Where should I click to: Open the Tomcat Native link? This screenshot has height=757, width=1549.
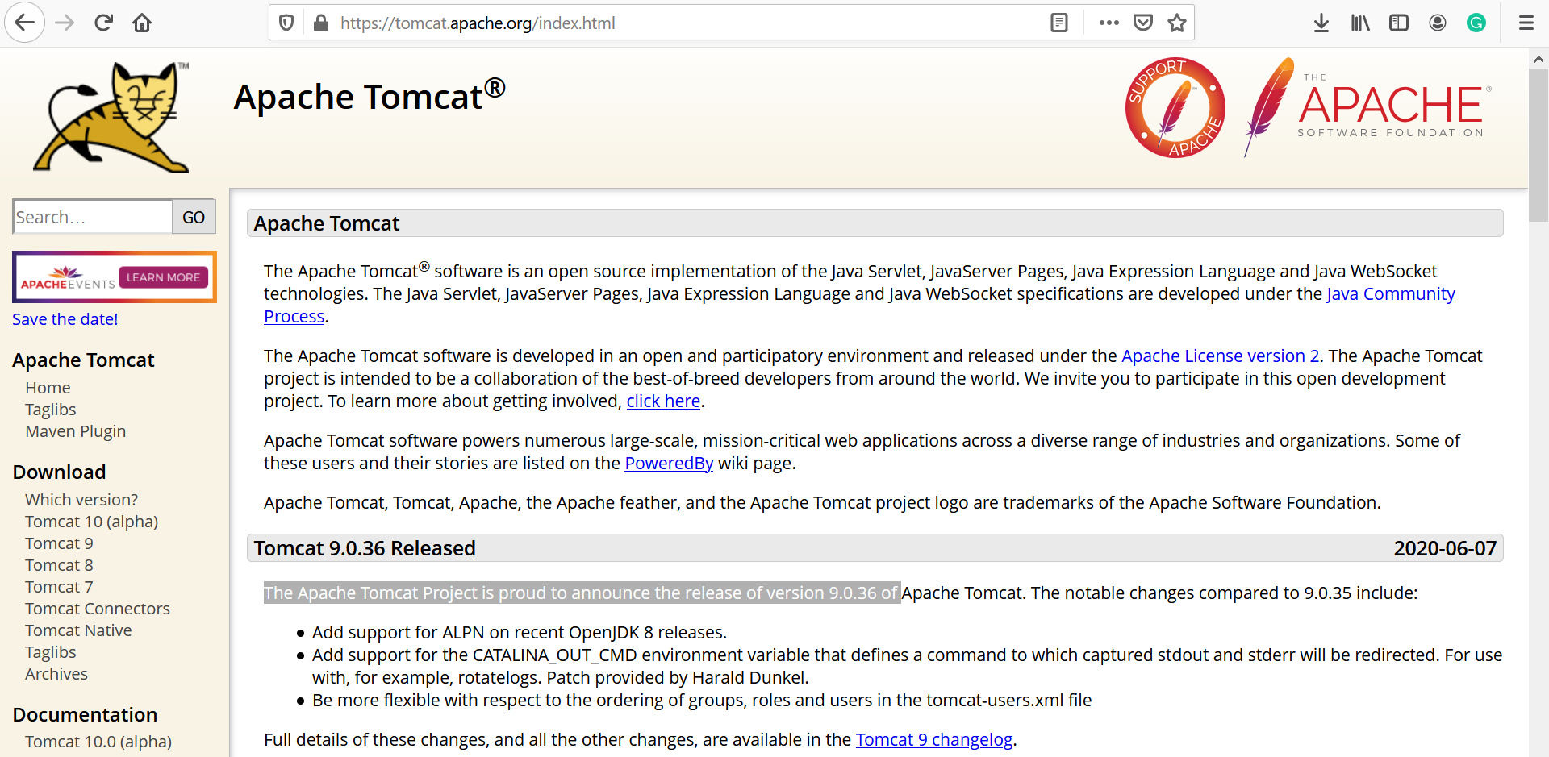click(78, 630)
